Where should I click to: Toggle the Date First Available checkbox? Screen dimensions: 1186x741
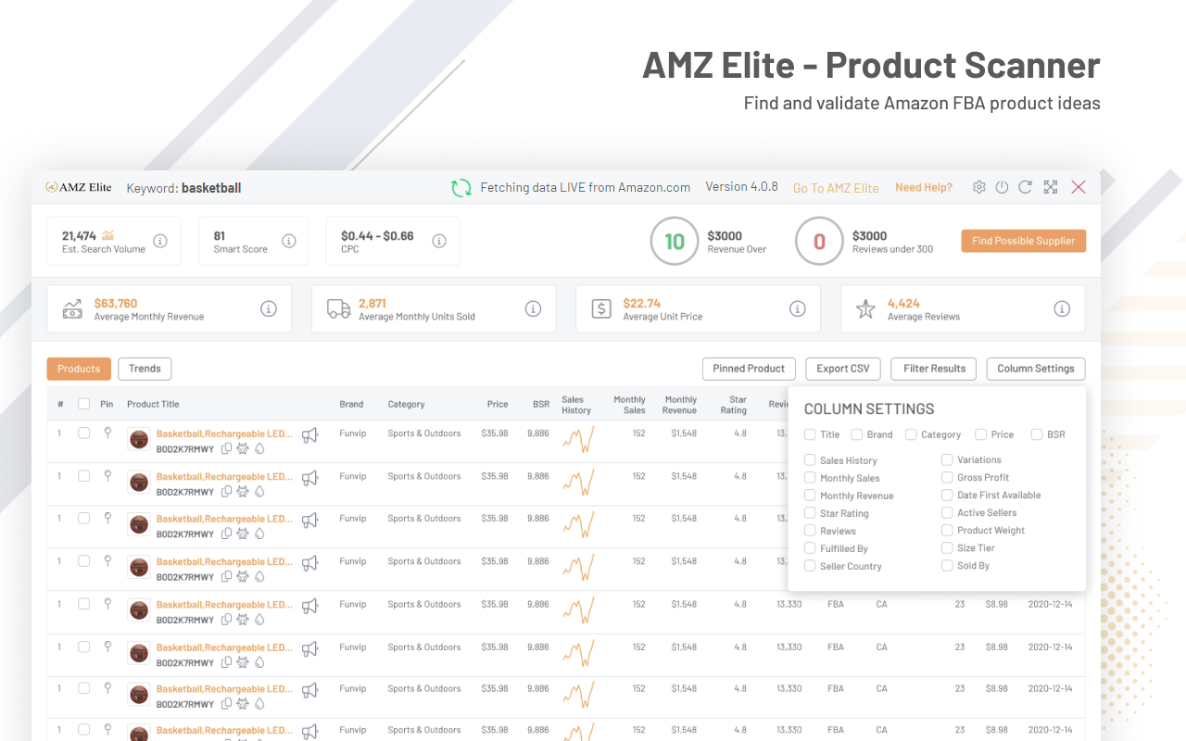[947, 495]
